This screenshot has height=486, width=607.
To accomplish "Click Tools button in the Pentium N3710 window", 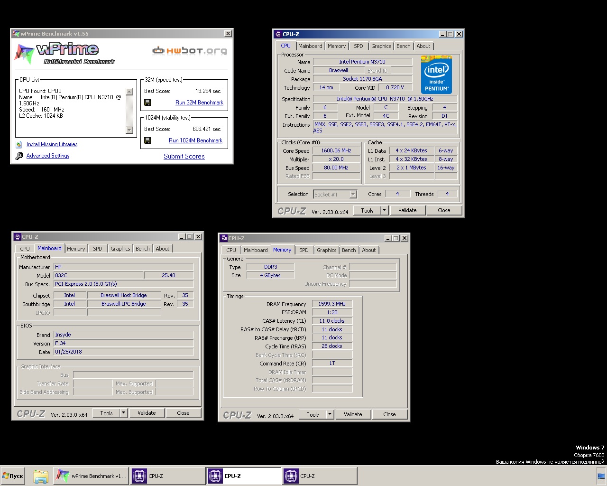I will (x=367, y=210).
